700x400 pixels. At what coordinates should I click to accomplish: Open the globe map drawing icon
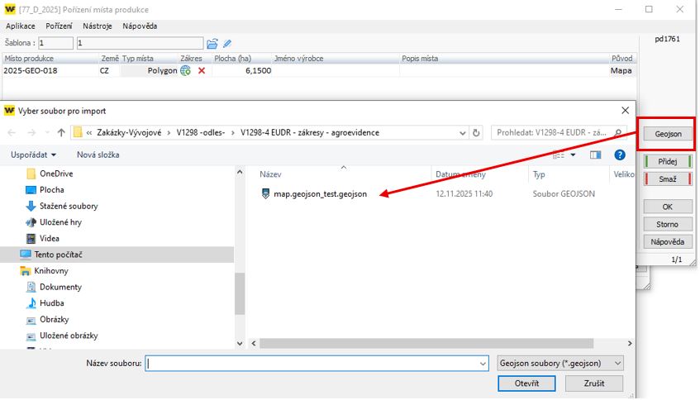point(186,71)
